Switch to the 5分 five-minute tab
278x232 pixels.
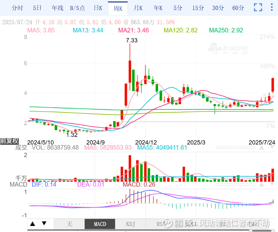tap(178, 8)
